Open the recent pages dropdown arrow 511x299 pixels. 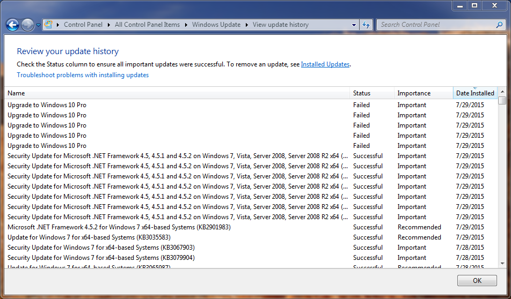click(x=38, y=25)
